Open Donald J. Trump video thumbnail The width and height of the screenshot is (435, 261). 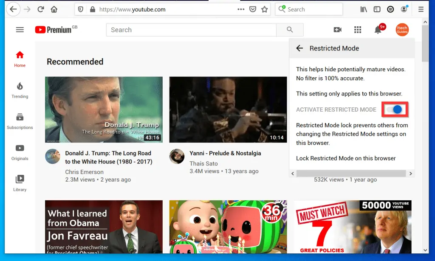pos(104,109)
